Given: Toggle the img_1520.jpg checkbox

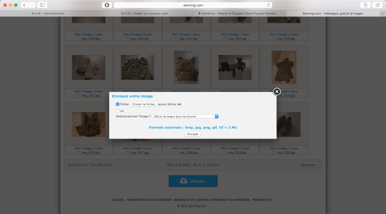Looking at the screenshot, I should (x=274, y=153).
